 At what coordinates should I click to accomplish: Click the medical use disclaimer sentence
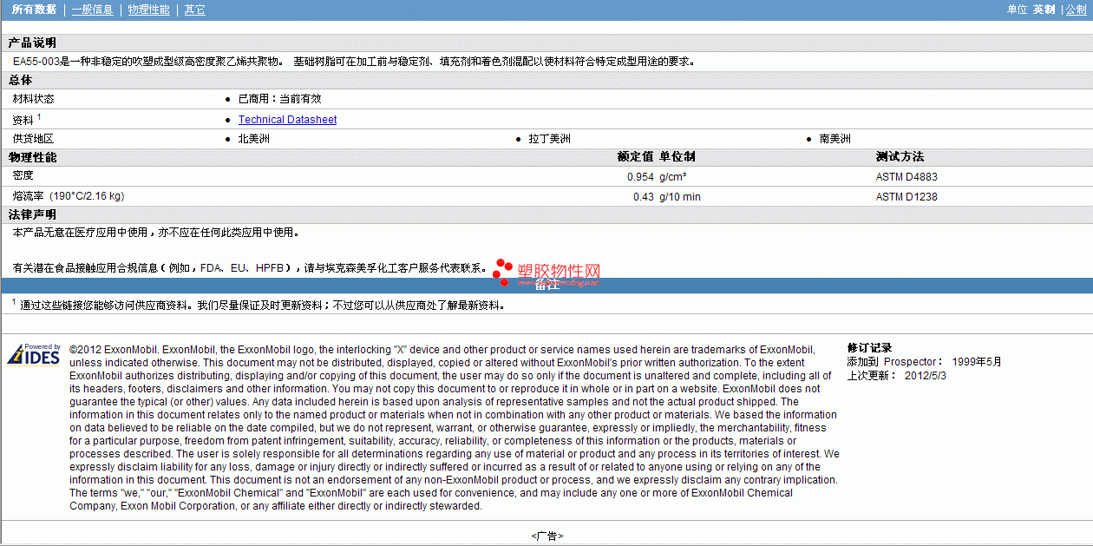pos(157,233)
